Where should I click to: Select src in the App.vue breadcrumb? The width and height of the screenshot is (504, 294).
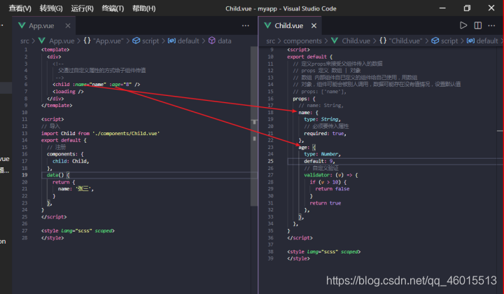(24, 41)
